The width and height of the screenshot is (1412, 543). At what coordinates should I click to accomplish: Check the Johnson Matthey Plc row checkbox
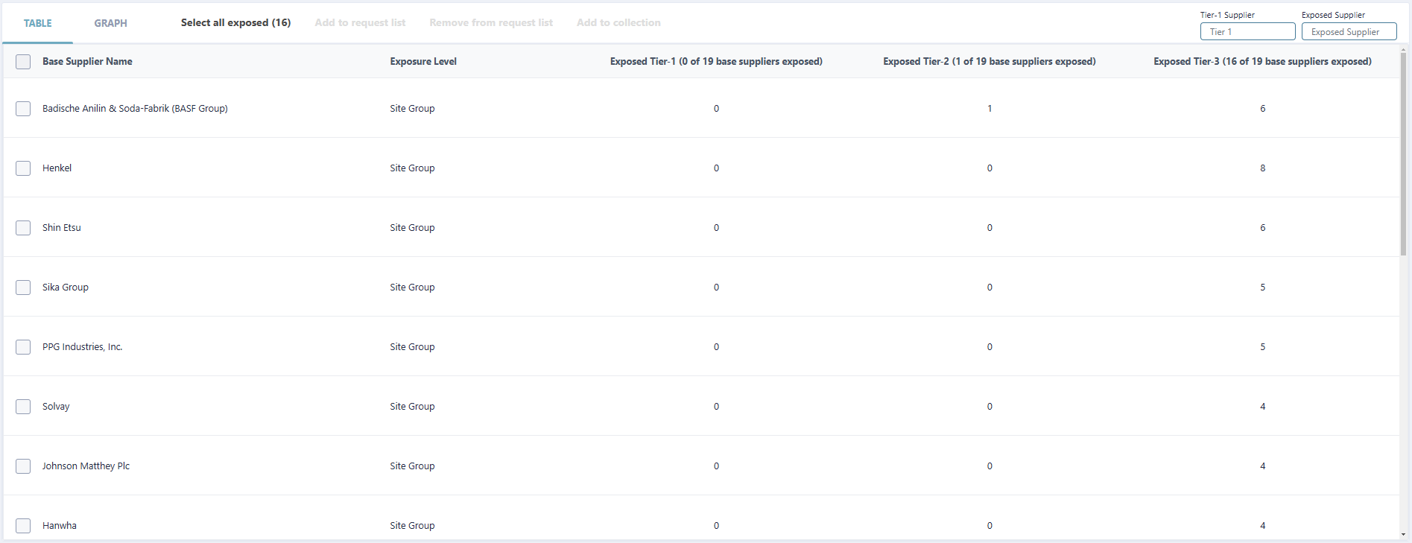[x=23, y=466]
